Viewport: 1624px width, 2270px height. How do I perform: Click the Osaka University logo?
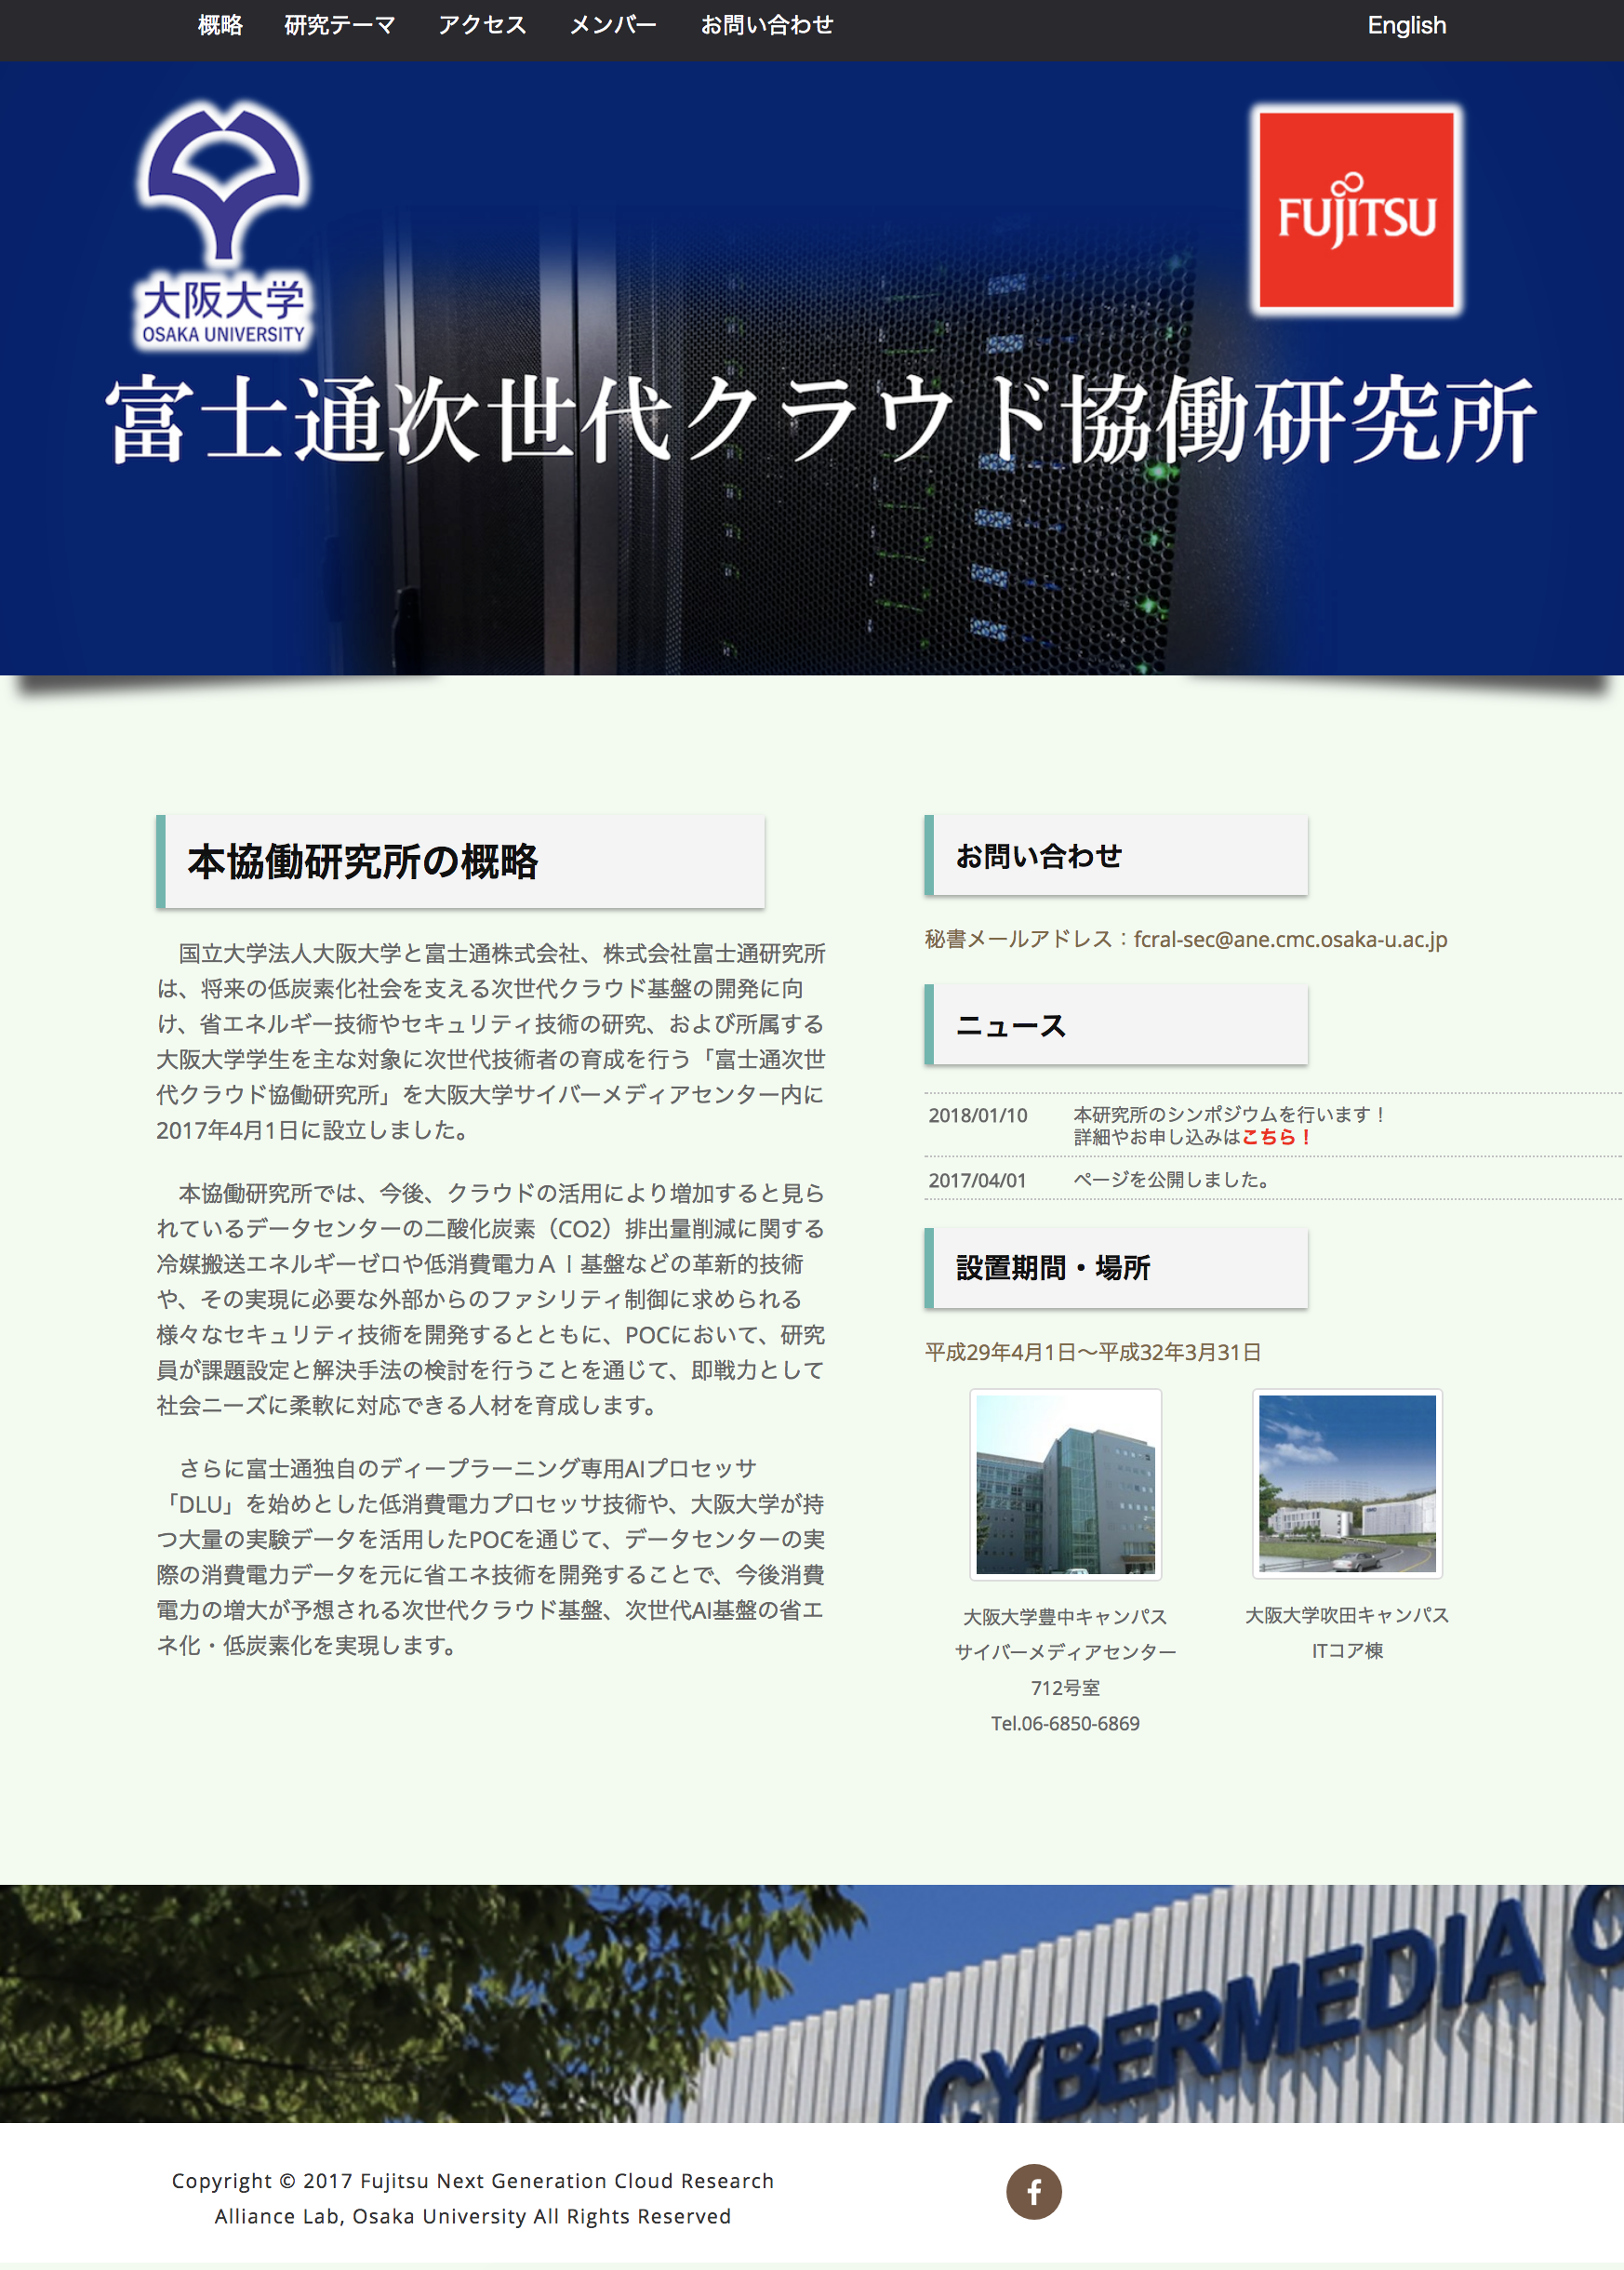pyautogui.click(x=223, y=224)
